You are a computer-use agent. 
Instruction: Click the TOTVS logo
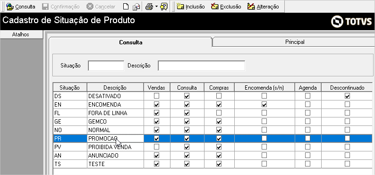tap(351, 22)
